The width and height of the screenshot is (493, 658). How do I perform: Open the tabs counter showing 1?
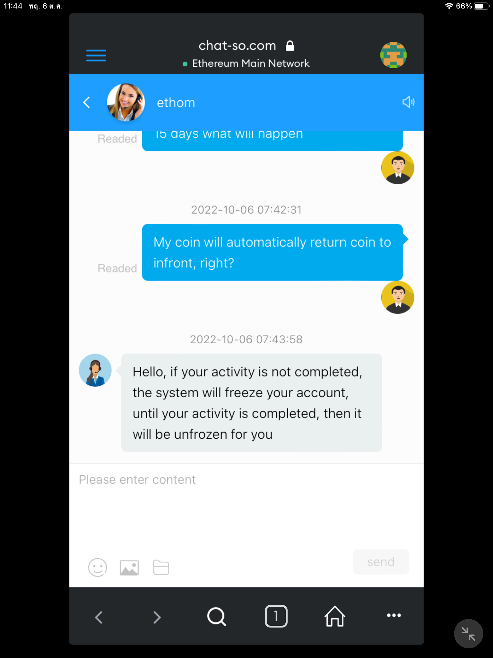click(276, 616)
